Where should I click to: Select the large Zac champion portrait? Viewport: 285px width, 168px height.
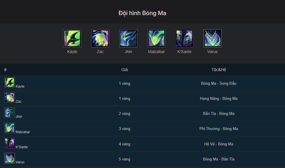click(100, 38)
